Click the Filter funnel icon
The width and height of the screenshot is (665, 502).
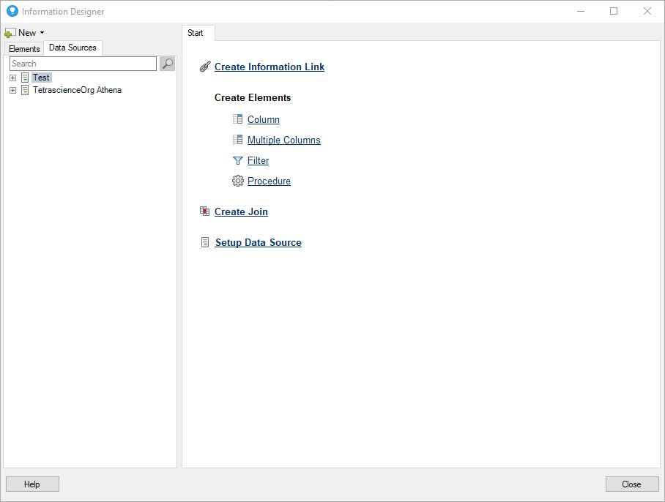[237, 160]
